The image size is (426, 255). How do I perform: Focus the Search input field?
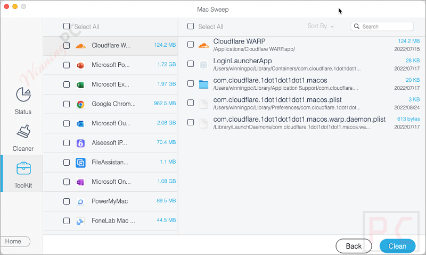382,26
